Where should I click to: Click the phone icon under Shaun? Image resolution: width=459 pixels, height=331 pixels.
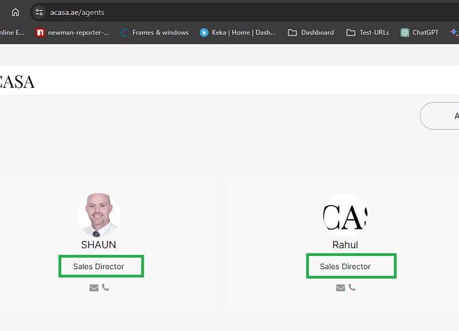pos(105,287)
